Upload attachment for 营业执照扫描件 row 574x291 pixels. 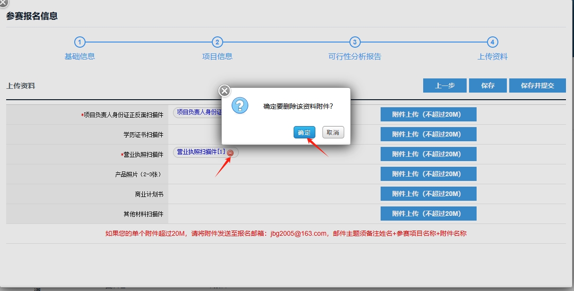point(428,154)
